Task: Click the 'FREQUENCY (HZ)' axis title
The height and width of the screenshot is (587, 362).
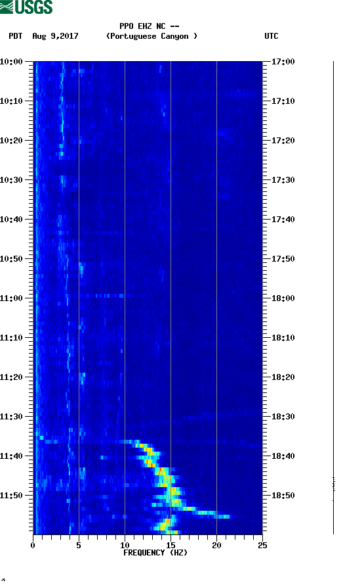Action: 155,553
